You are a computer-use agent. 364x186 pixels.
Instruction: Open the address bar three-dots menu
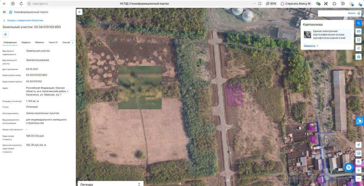(x=254, y=4)
